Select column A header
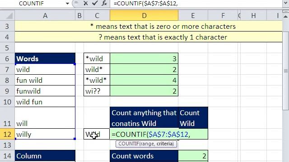The height and width of the screenshot is (162, 289). coord(45,15)
